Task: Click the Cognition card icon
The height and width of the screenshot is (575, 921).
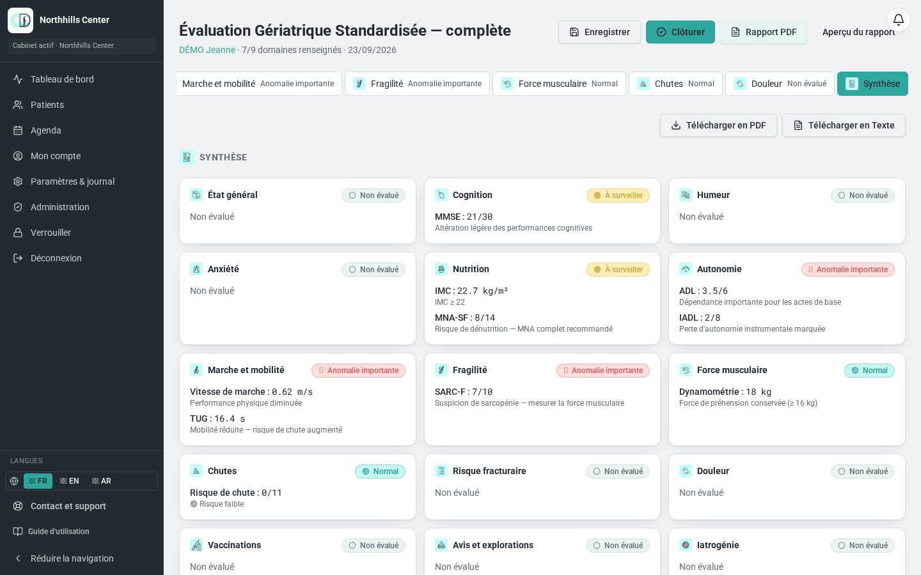Action: 441,195
